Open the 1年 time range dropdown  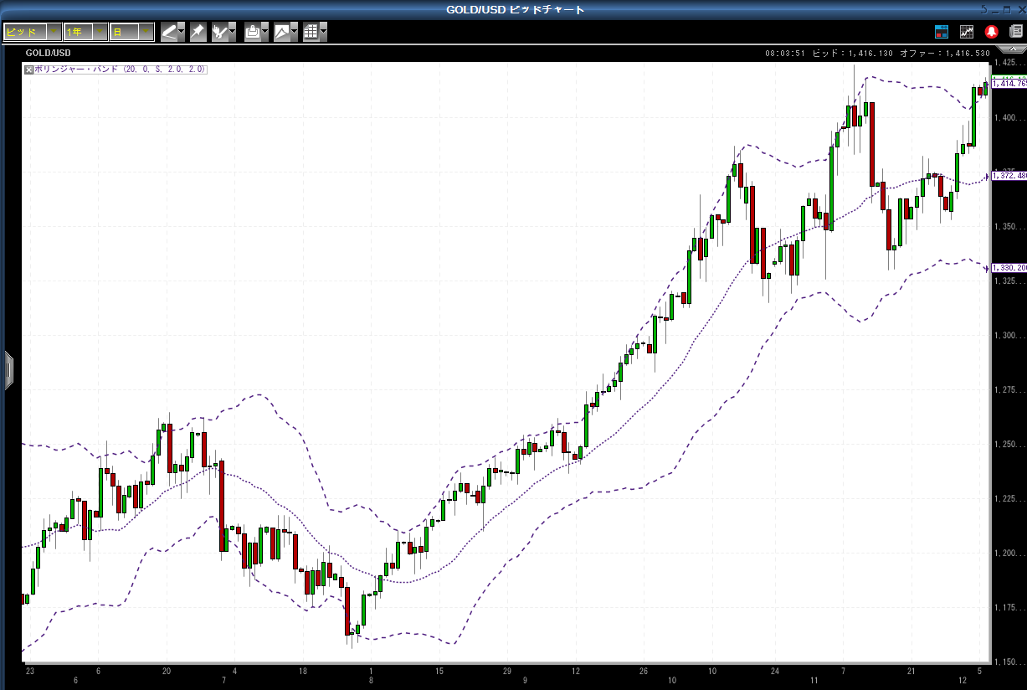pyautogui.click(x=85, y=32)
